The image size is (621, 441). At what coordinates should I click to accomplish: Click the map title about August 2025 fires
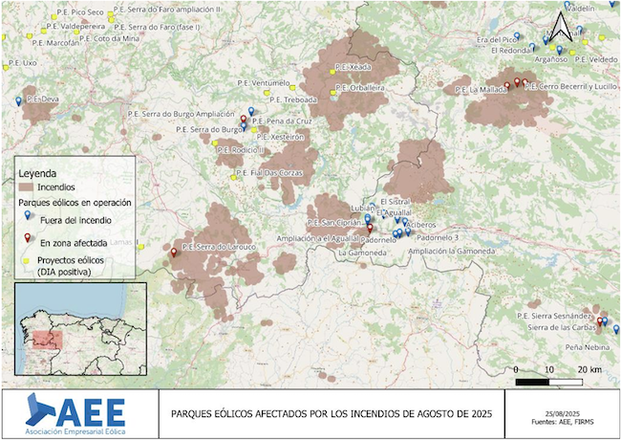[x=331, y=414]
